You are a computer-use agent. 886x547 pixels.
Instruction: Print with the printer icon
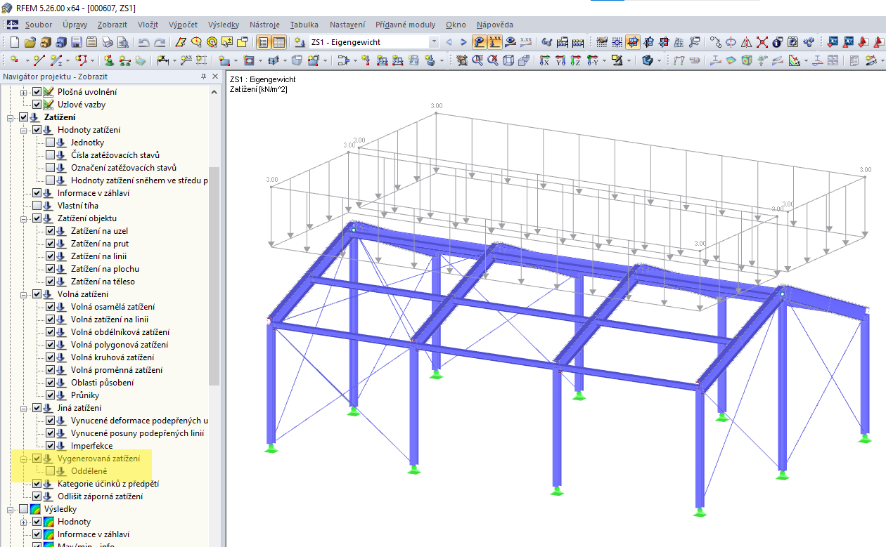click(x=106, y=42)
